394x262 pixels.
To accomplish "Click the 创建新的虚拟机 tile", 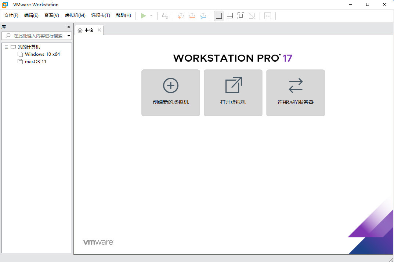I will (x=170, y=92).
